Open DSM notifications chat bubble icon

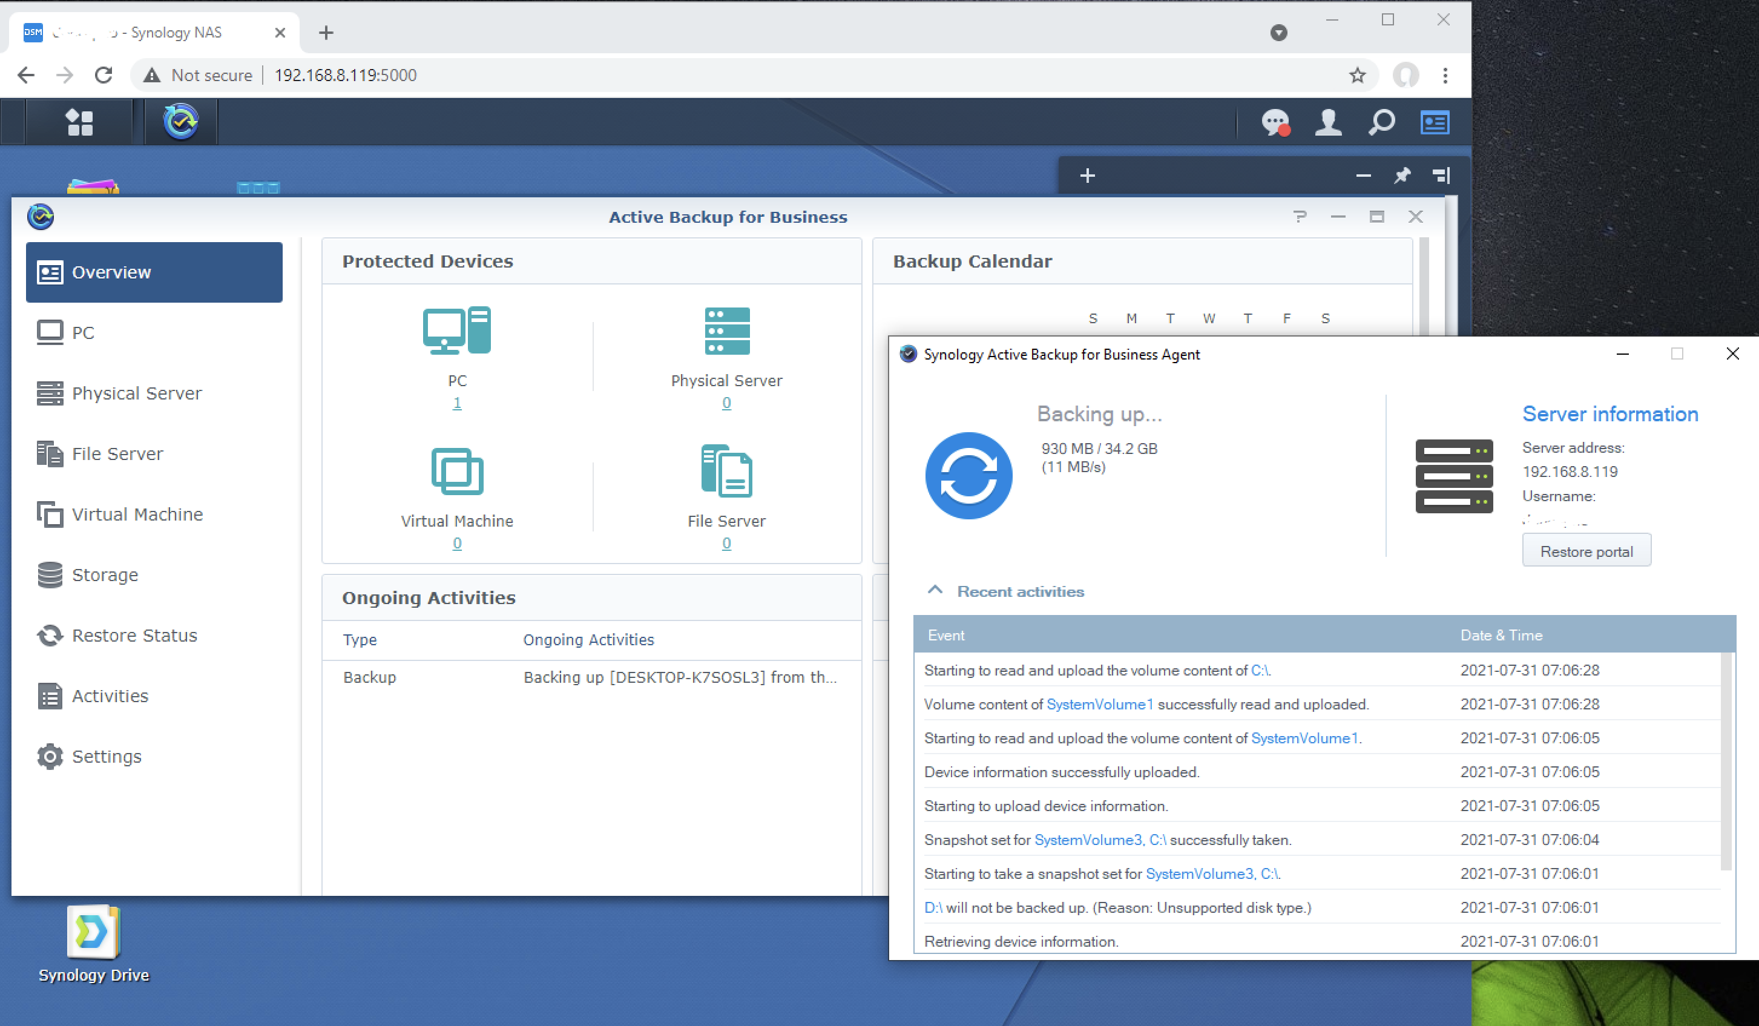click(x=1275, y=123)
